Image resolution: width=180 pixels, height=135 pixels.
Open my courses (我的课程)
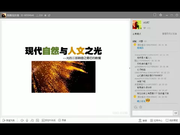click(x=172, y=120)
